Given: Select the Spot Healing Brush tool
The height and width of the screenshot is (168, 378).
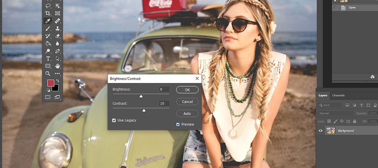Looking at the screenshot, I should coord(58,21).
